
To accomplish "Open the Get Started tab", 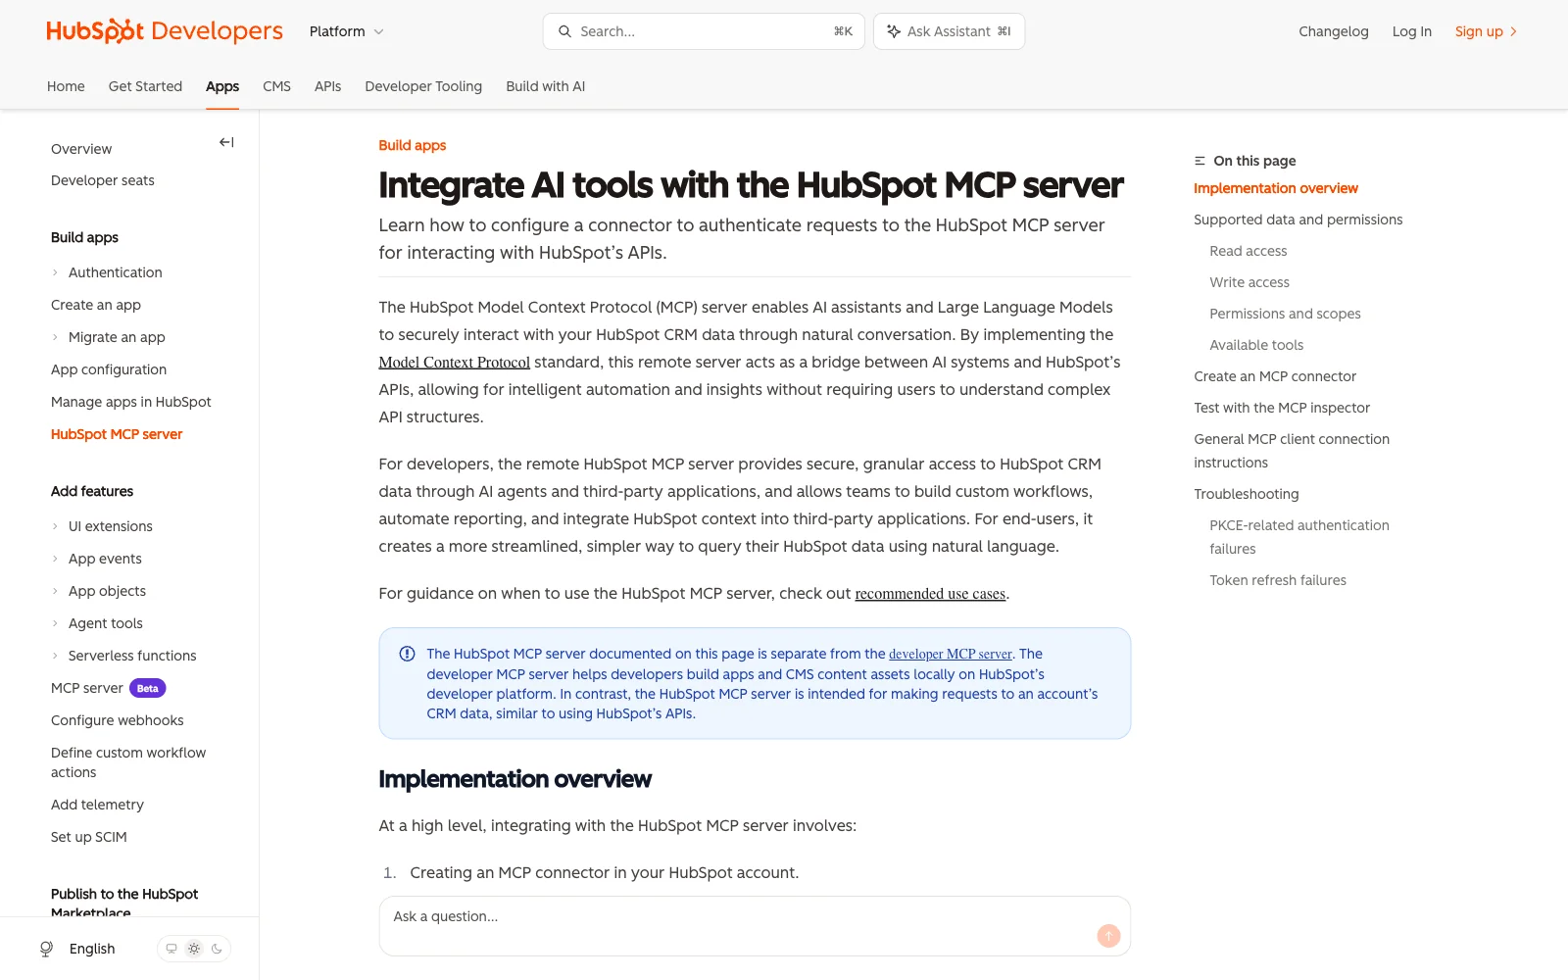I will (145, 86).
